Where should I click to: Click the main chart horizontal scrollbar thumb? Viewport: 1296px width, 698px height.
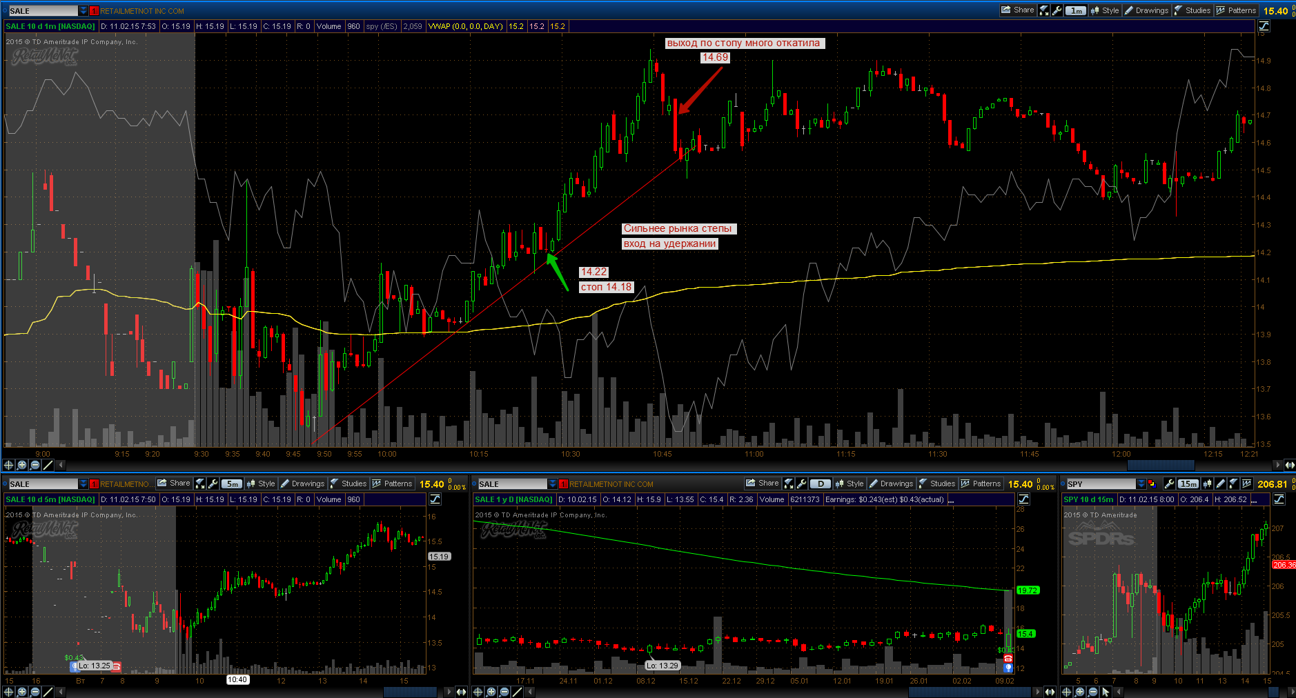pos(1160,465)
